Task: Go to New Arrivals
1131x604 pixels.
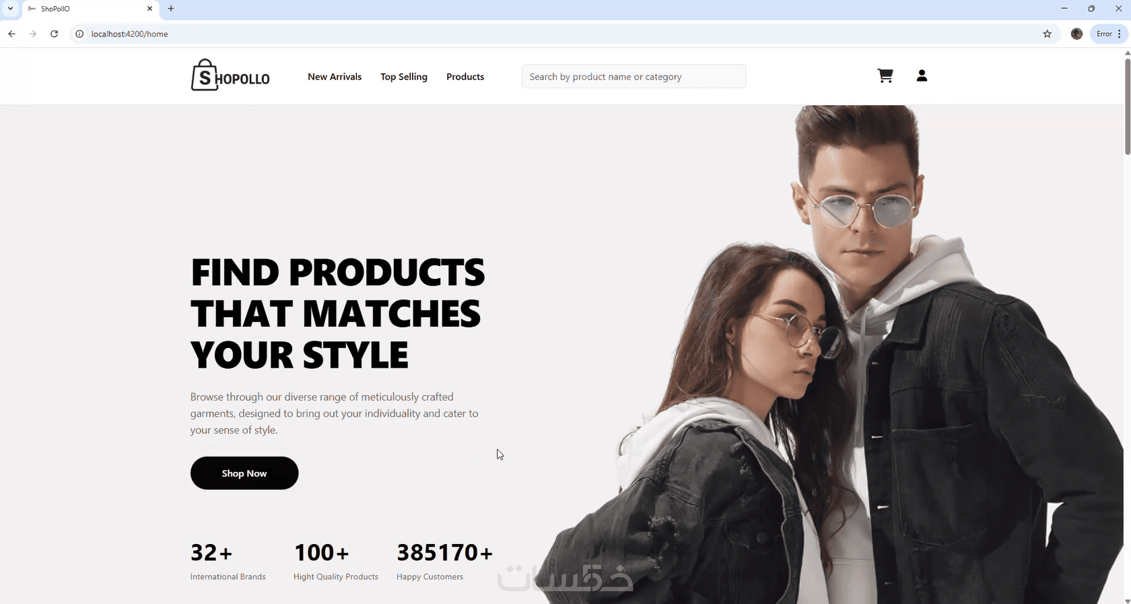Action: point(335,77)
